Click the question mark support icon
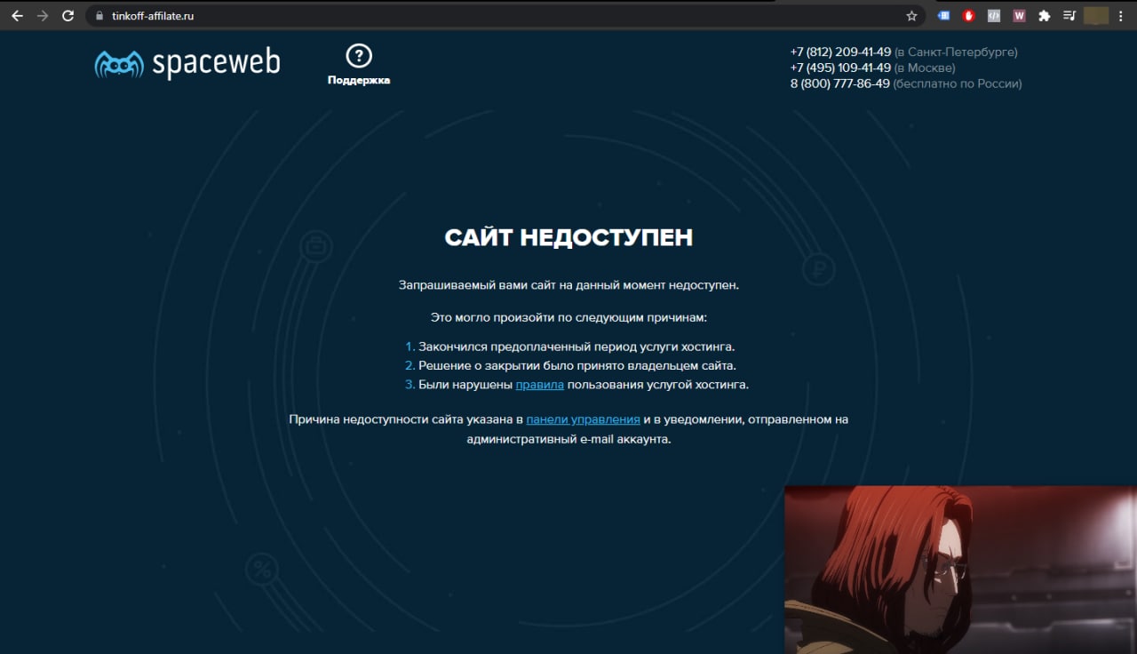Viewport: 1137px width, 654px height. tap(359, 56)
